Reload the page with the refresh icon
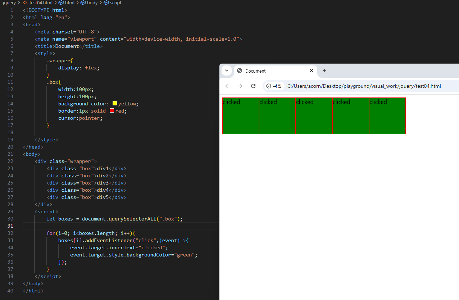Image resolution: width=459 pixels, height=300 pixels. click(253, 86)
